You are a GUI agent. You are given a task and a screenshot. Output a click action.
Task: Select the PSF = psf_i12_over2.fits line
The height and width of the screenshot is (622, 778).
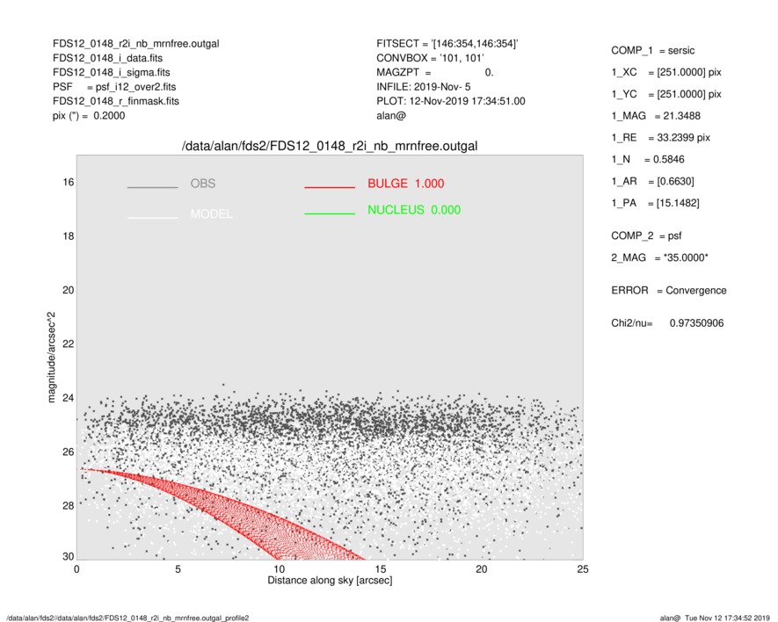[x=114, y=87]
